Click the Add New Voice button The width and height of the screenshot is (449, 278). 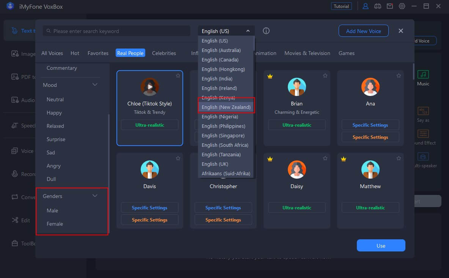tap(363, 31)
